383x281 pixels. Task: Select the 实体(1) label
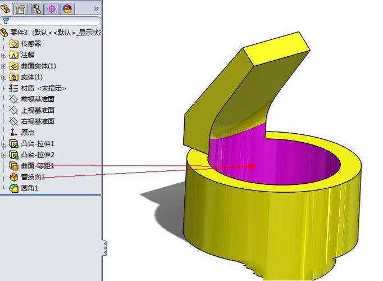click(32, 77)
